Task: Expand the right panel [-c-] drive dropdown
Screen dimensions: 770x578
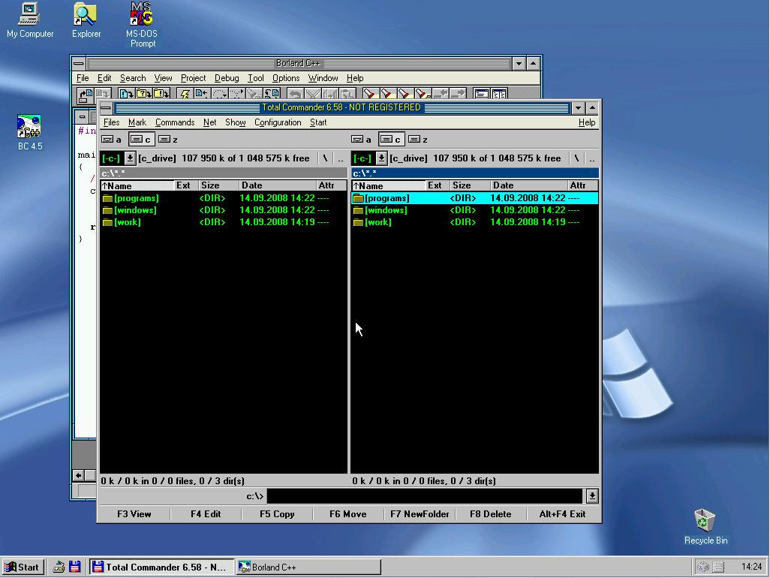Action: coord(381,158)
